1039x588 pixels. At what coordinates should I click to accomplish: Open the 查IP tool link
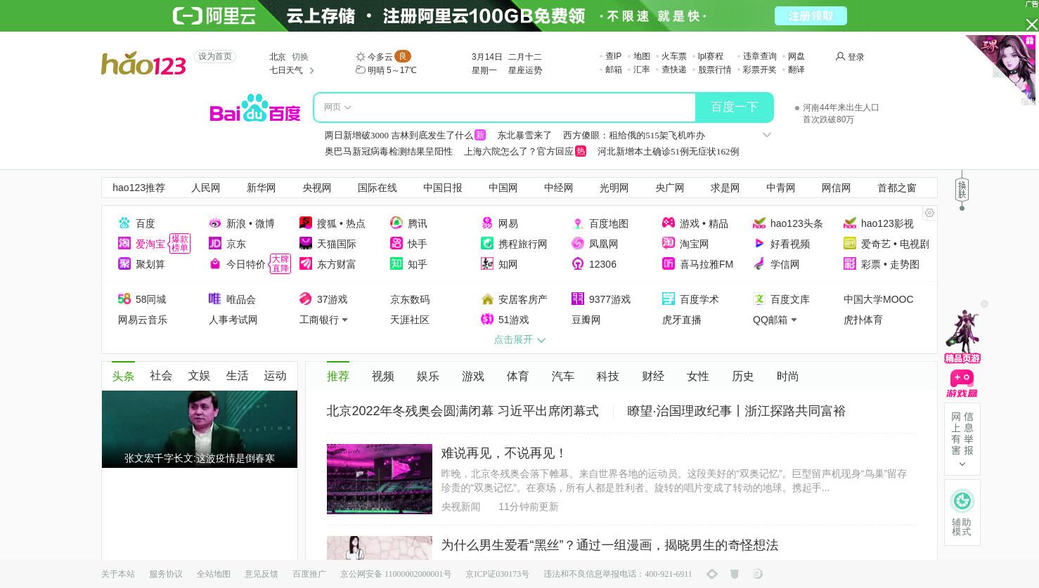pos(614,56)
